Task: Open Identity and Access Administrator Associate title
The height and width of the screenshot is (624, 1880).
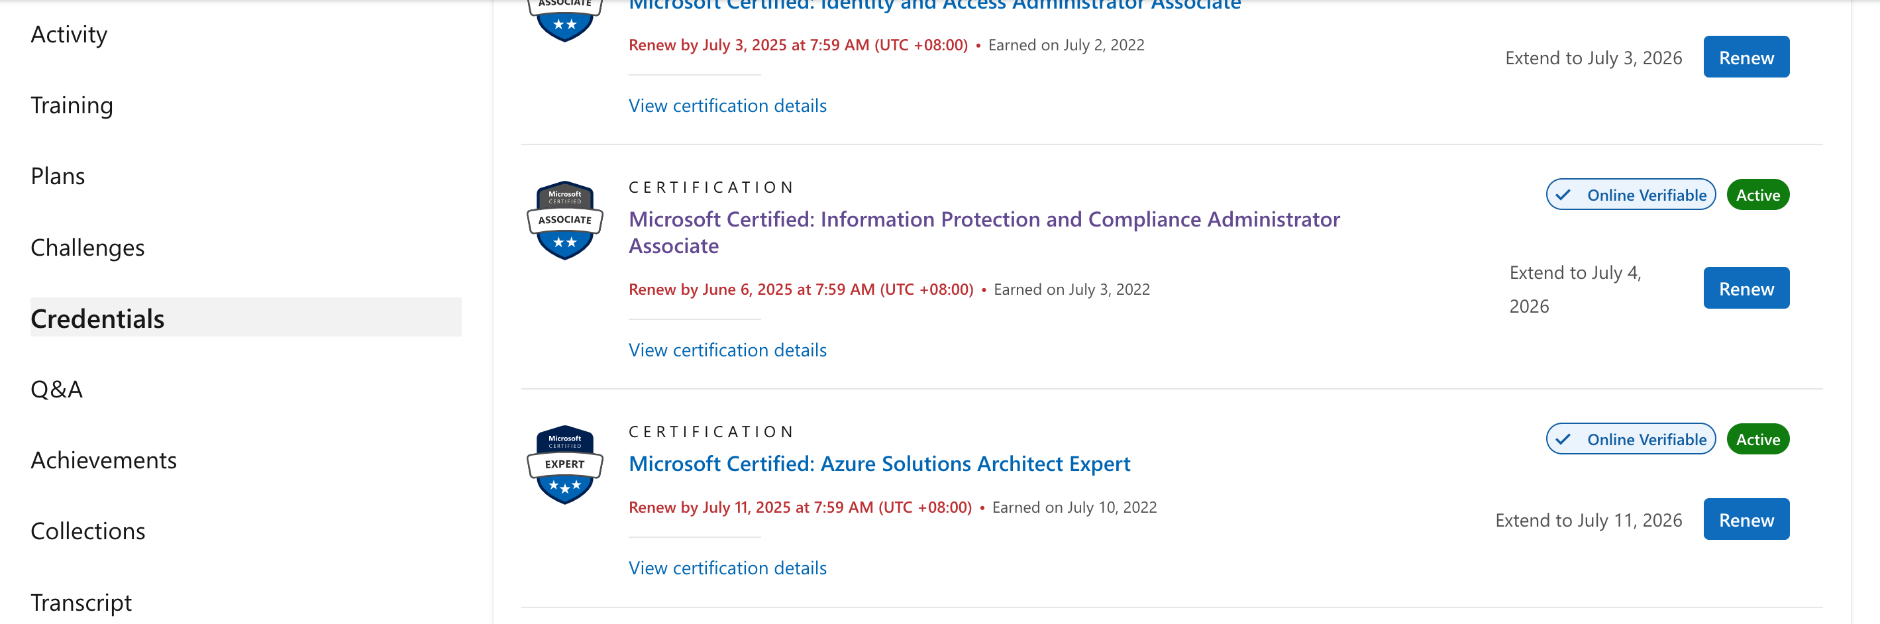Action: click(934, 5)
